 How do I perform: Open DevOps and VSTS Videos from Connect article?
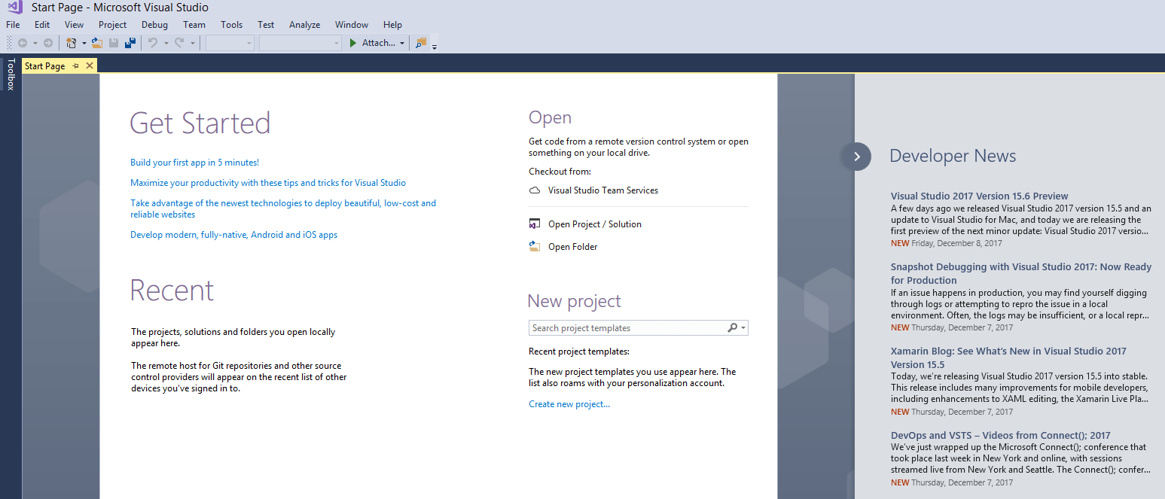point(1001,436)
